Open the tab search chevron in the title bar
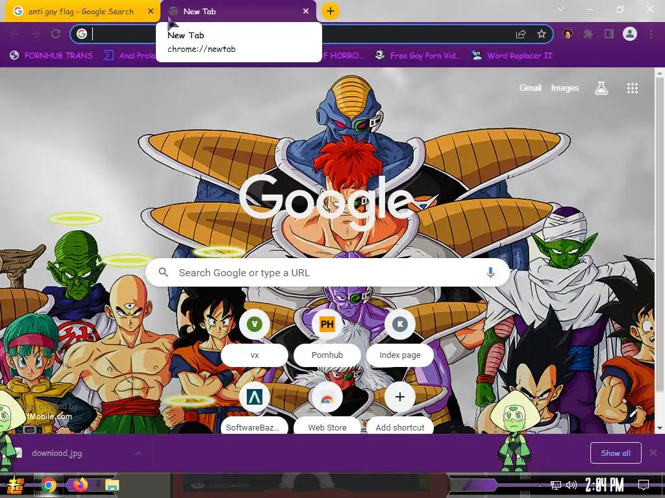This screenshot has width=665, height=498. 560,9
